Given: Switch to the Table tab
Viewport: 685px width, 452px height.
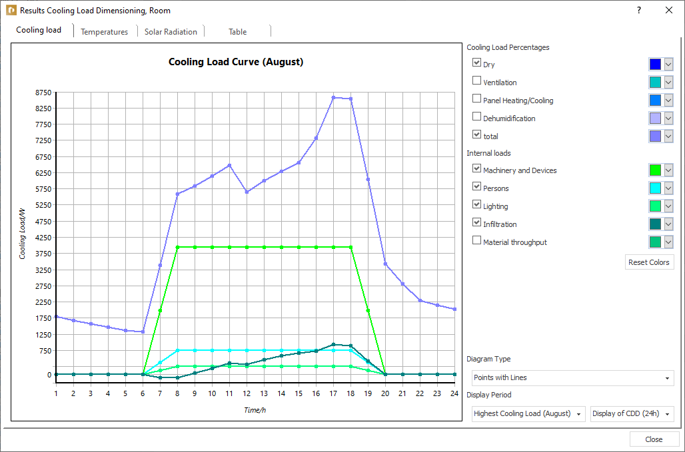Looking at the screenshot, I should (x=238, y=32).
